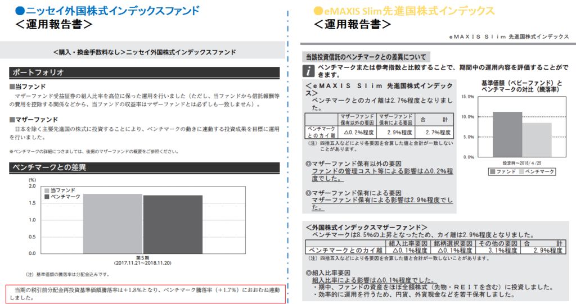This screenshot has width=576, height=304.
Task: Click the ベンチマークとの差異 black header
Action: tap(145, 167)
